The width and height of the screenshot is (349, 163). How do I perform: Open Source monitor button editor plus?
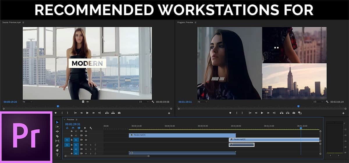coord(169,113)
